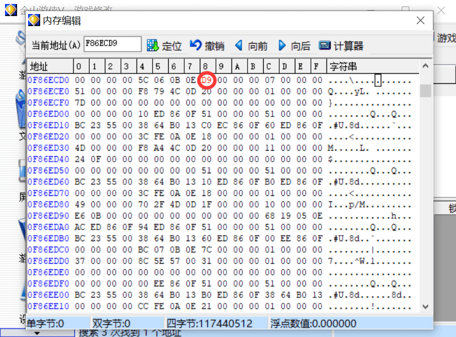Click the vertical scrollbar thumb
The height and width of the screenshot is (337, 456).
(x=425, y=91)
